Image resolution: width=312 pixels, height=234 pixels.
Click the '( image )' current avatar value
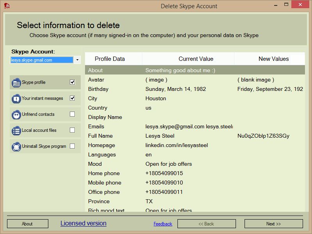click(x=156, y=80)
